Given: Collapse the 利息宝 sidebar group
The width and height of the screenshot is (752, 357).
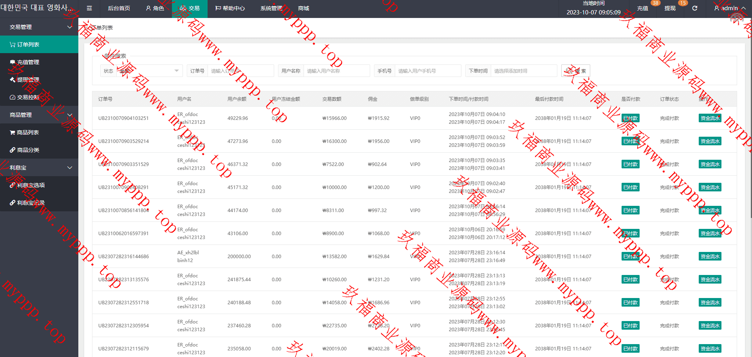Looking at the screenshot, I should 39,168.
